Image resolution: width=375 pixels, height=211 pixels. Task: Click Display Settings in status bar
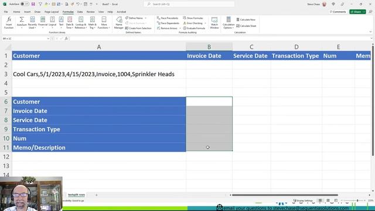tap(303, 200)
